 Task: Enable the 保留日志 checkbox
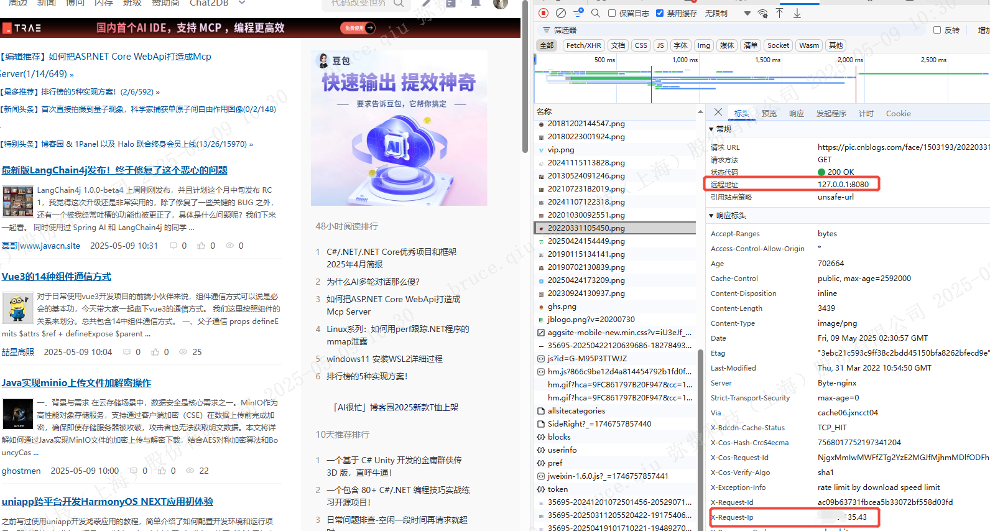pos(612,13)
